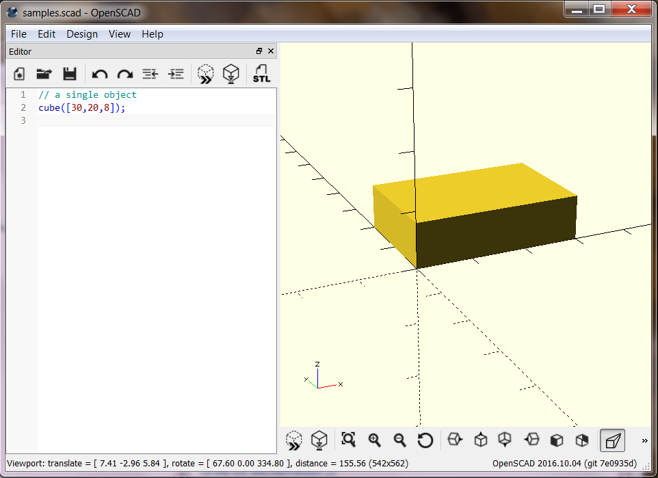The height and width of the screenshot is (478, 658).
Task: Click the New file icon in editor toolbar
Action: [x=19, y=74]
